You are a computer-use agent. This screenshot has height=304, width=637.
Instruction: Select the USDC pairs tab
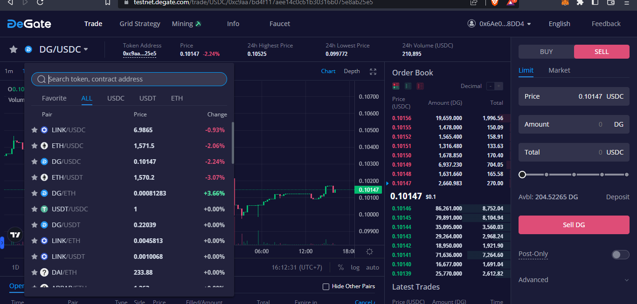coord(116,98)
